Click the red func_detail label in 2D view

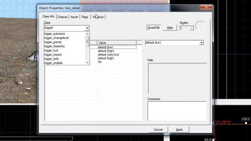(x=223, y=122)
